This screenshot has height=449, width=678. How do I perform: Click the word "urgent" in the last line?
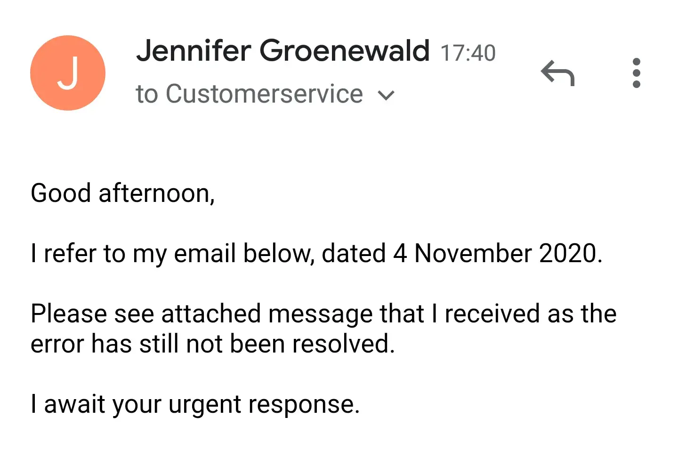204,405
